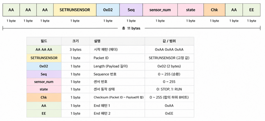The width and height of the screenshot is (265, 121).
Task: Click the "Packet ID" description cell
Action: (x=117, y=58)
